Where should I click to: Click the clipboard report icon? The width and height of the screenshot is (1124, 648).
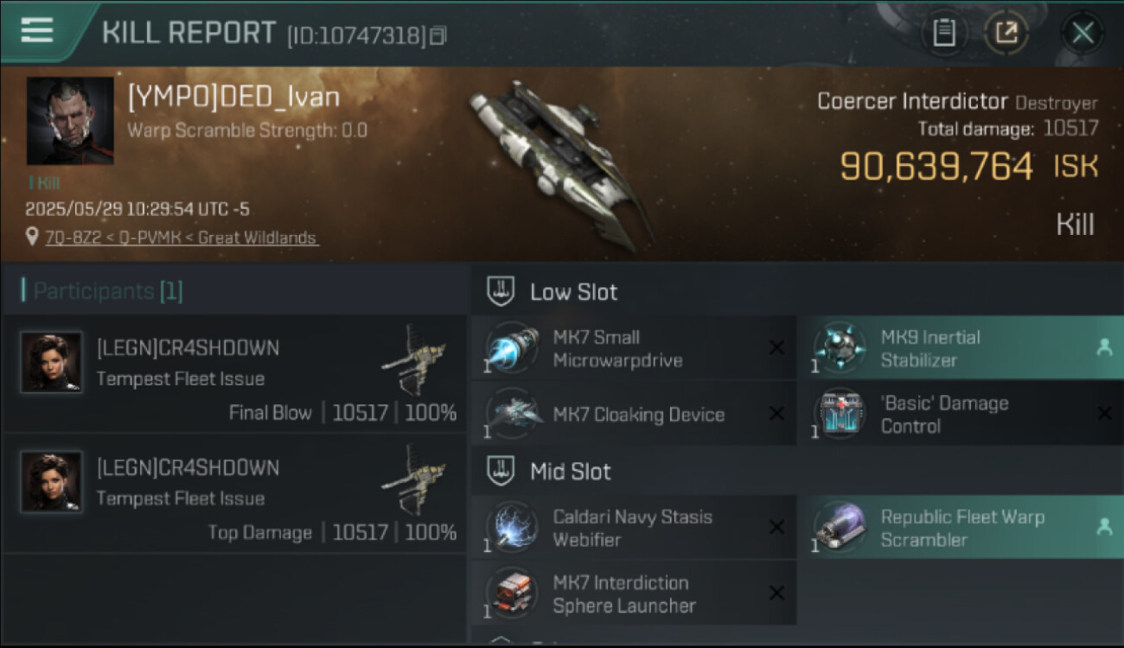click(x=944, y=34)
